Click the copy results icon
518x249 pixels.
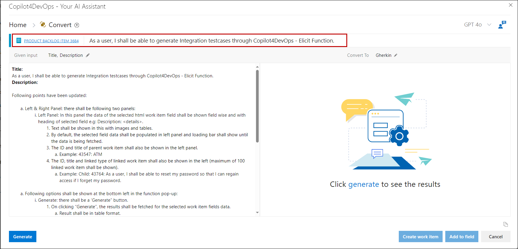tap(505, 224)
